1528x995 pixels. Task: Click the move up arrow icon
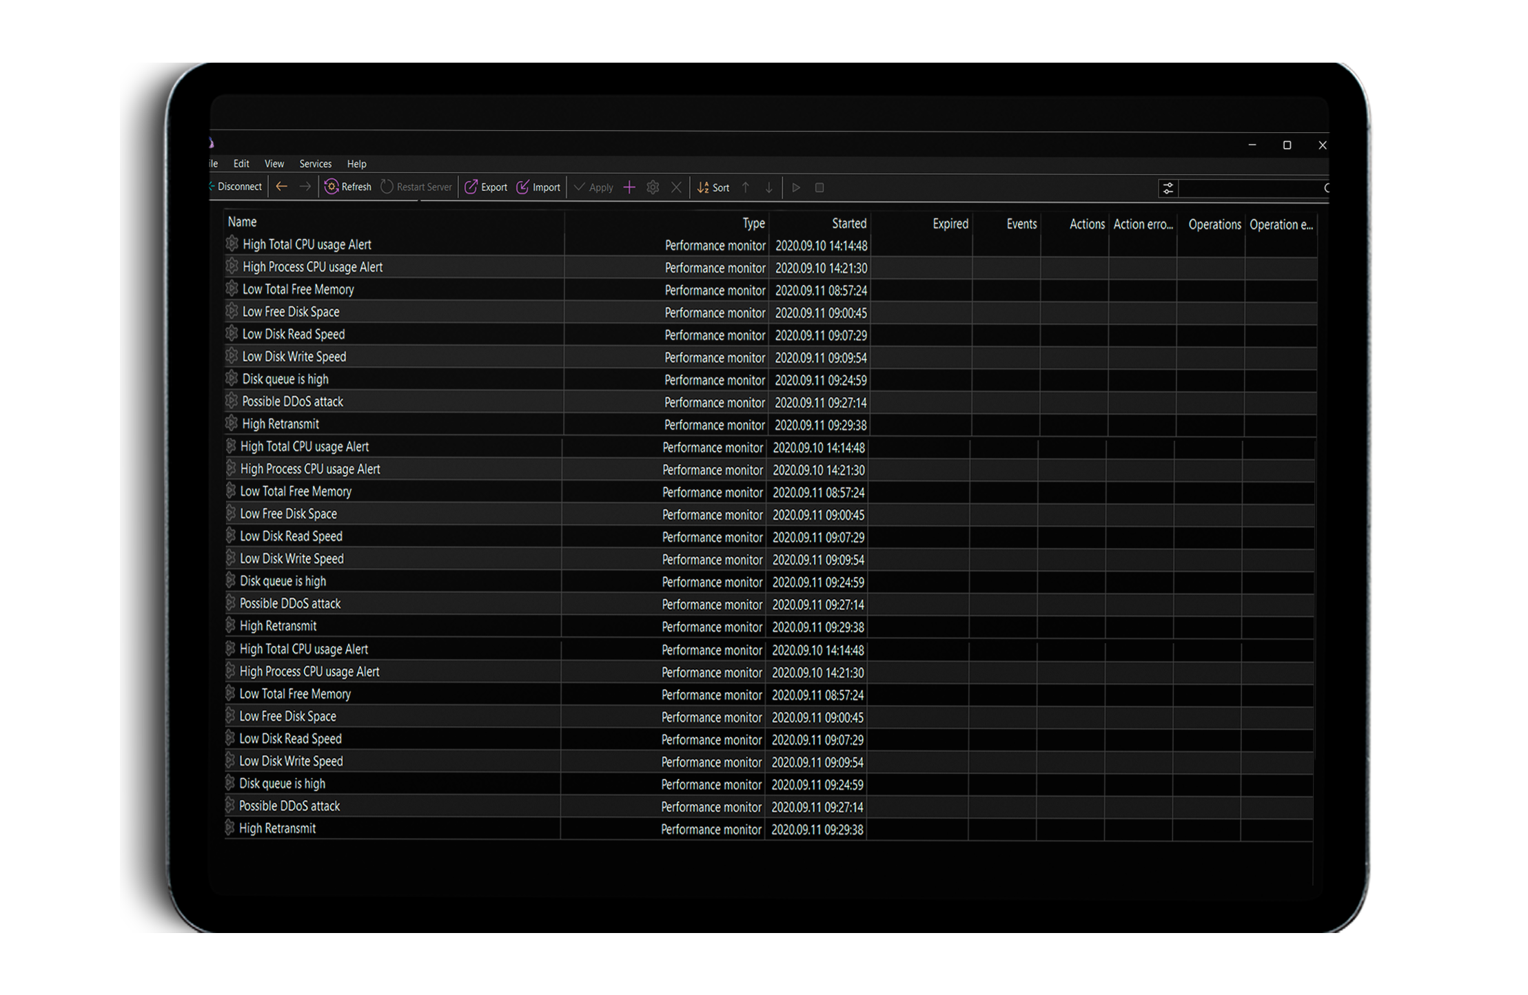tap(746, 187)
